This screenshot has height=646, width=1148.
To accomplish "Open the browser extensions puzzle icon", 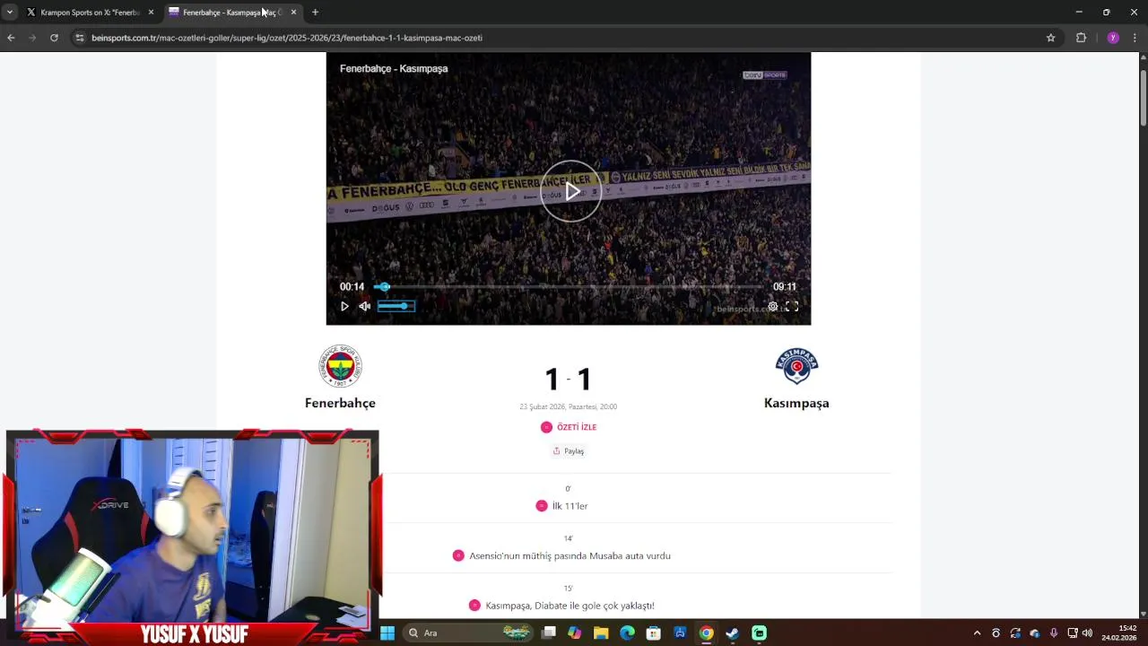I will tap(1081, 38).
